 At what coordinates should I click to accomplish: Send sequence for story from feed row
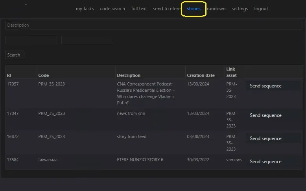[x=265, y=138]
